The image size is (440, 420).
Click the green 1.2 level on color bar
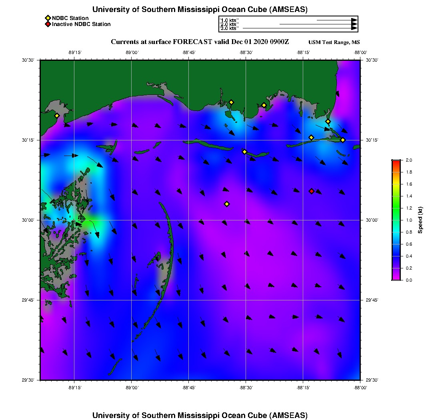pos(396,208)
